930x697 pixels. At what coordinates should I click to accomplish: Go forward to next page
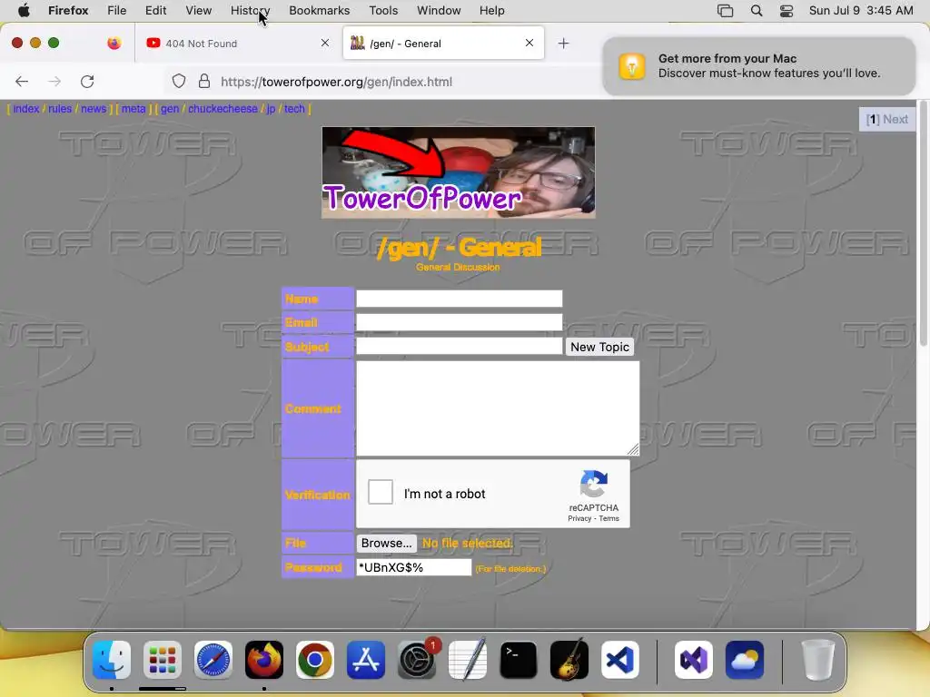[54, 82]
